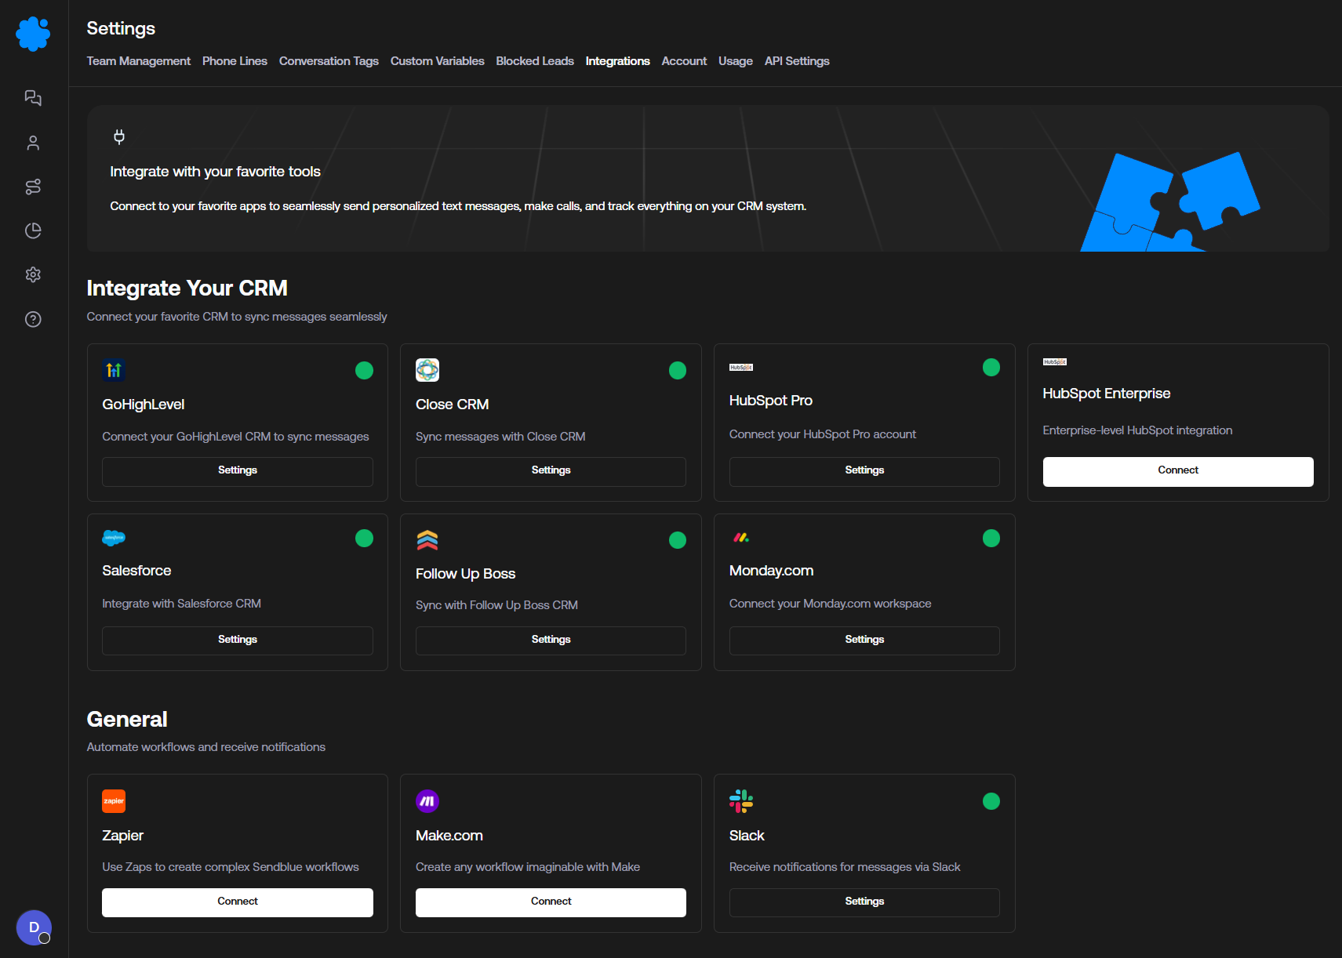
Task: Click the Salesforce cloud logo icon
Action: tap(114, 538)
